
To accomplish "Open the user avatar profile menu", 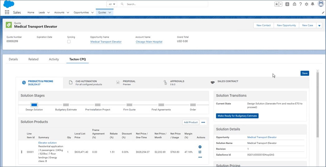I will 321,4.
